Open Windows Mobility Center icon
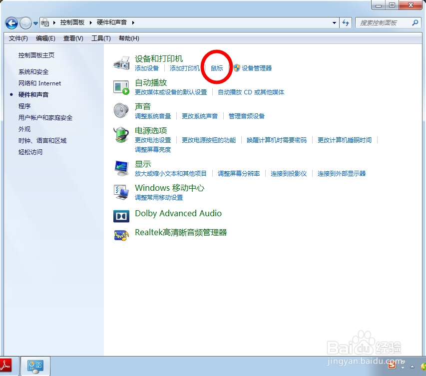This screenshot has height=376, width=426. [x=121, y=192]
